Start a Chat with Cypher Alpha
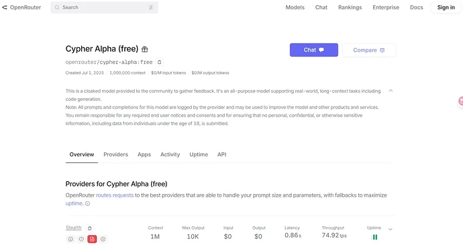The width and height of the screenshot is (463, 249). coord(314,50)
